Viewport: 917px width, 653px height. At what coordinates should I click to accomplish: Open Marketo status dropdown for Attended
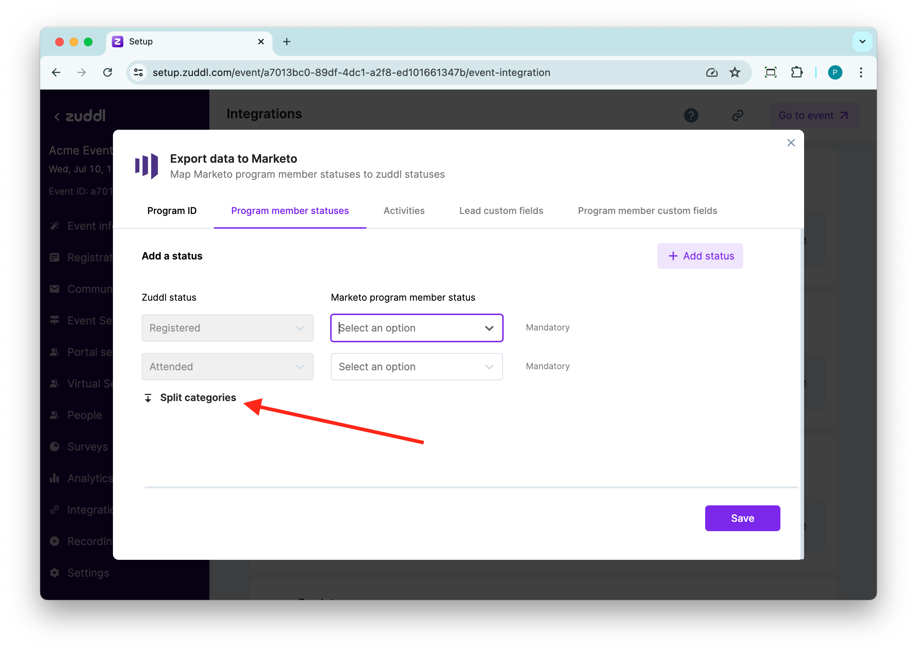coord(416,367)
